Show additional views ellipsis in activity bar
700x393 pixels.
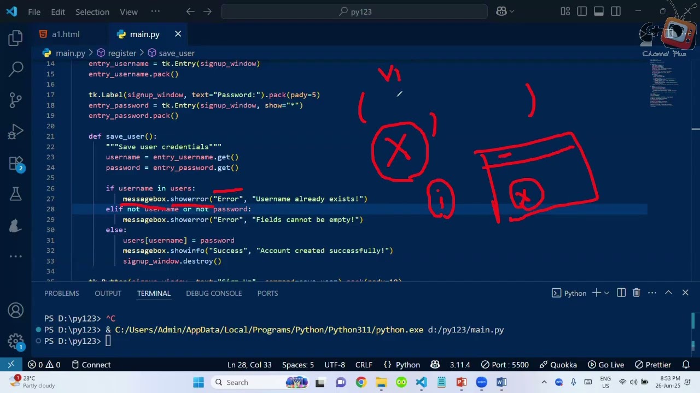coord(15,257)
